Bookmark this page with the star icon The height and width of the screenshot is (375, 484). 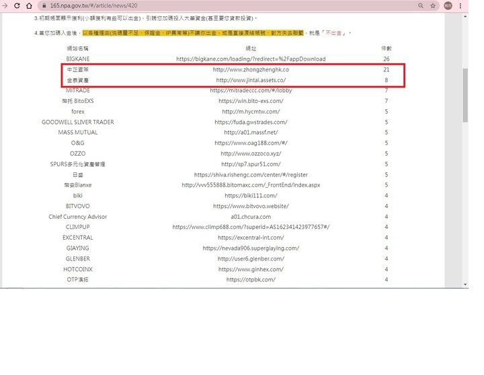pos(433,5)
